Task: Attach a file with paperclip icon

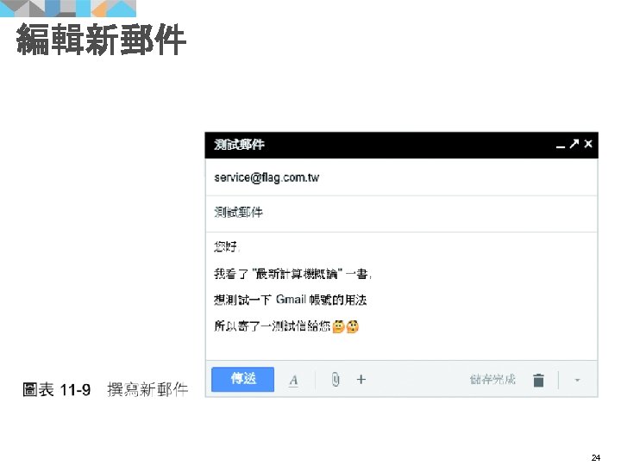Action: coord(336,380)
